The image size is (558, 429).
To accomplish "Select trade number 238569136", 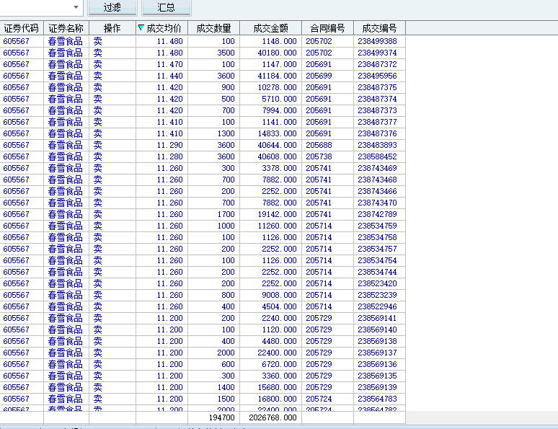I will (377, 364).
